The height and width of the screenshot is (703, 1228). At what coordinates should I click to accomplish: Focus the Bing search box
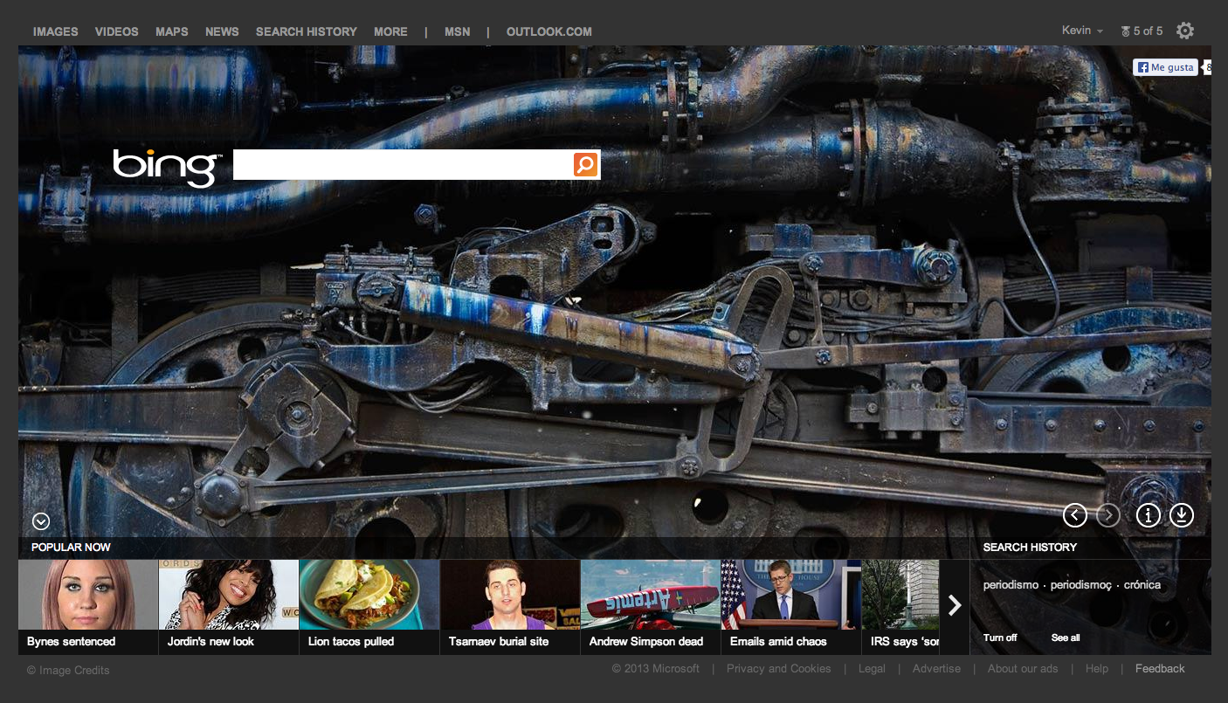[403, 164]
